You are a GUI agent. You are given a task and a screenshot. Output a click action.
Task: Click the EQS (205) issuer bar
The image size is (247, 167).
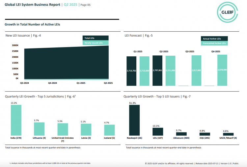coord(205,134)
